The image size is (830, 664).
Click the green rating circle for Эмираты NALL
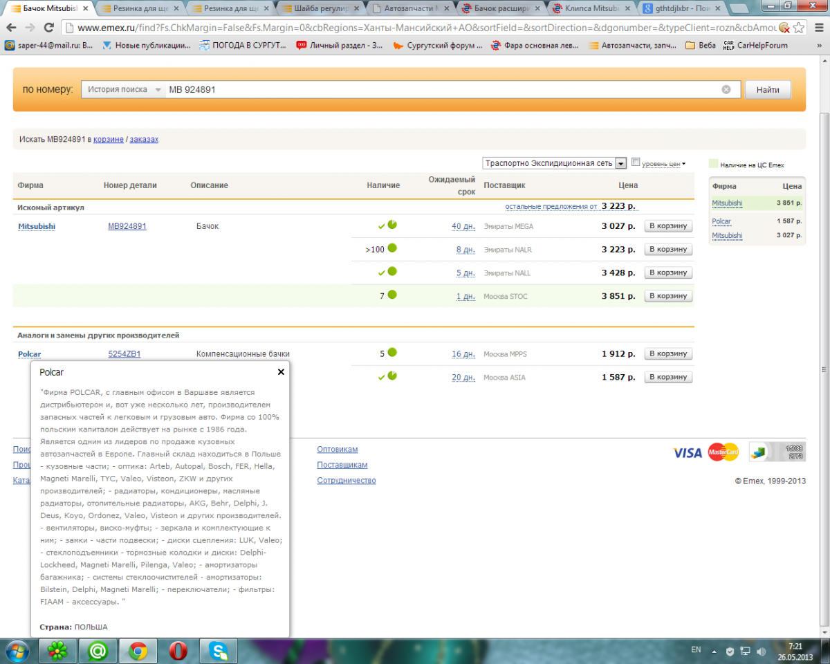392,272
